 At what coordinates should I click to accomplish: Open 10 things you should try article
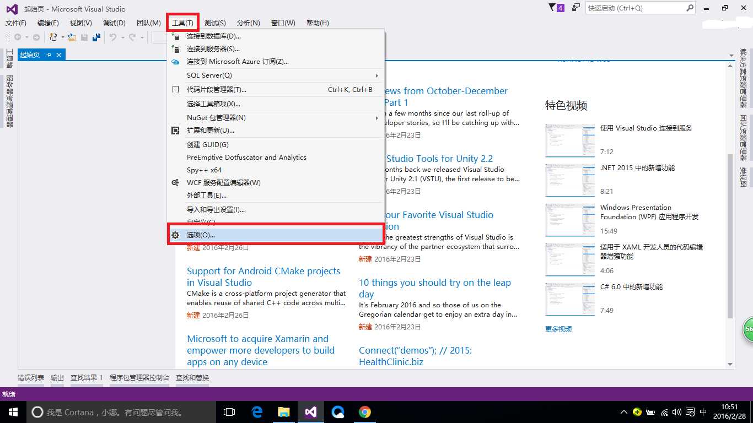click(435, 288)
